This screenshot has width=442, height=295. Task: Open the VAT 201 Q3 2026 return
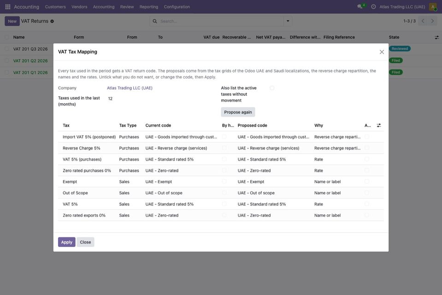pos(30,49)
